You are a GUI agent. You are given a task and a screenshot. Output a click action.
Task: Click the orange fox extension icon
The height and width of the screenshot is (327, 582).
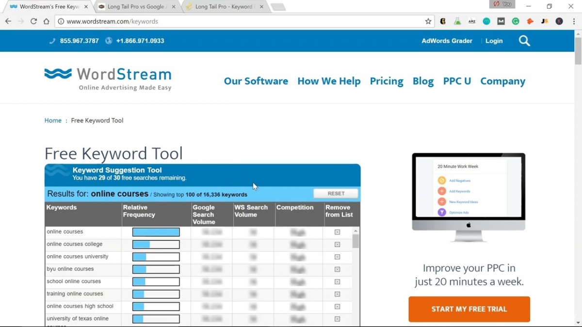pyautogui.click(x=530, y=21)
